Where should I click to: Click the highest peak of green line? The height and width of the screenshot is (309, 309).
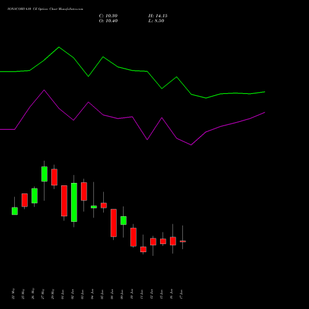(59, 47)
